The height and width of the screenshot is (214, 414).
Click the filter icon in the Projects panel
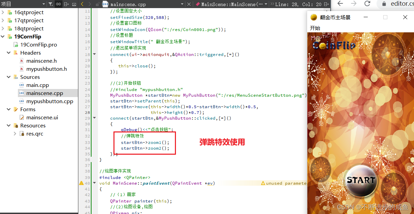pyautogui.click(x=50, y=4)
